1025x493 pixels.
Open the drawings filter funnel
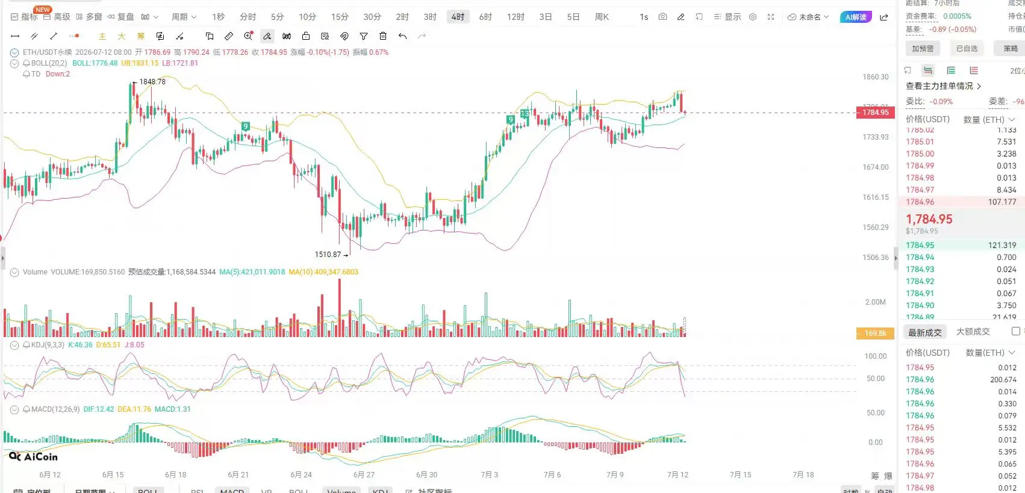click(x=364, y=36)
